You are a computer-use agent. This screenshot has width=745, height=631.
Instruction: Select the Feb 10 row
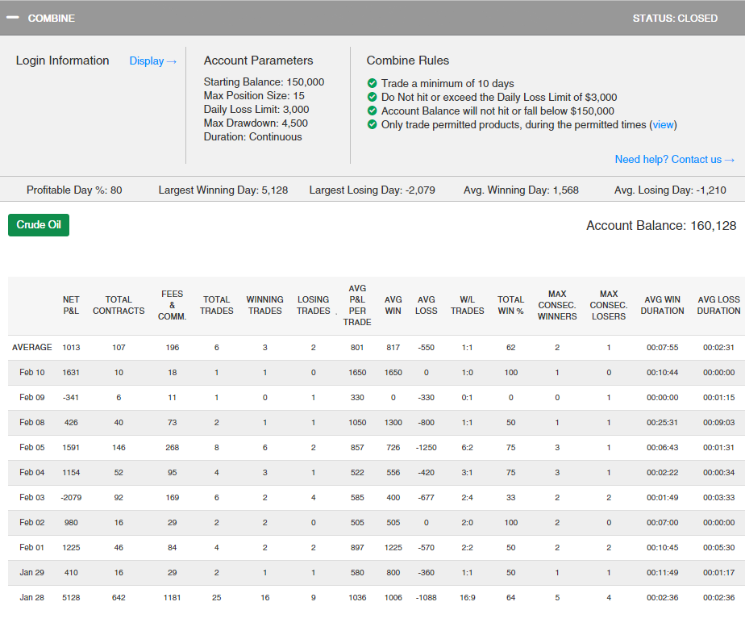pos(32,372)
